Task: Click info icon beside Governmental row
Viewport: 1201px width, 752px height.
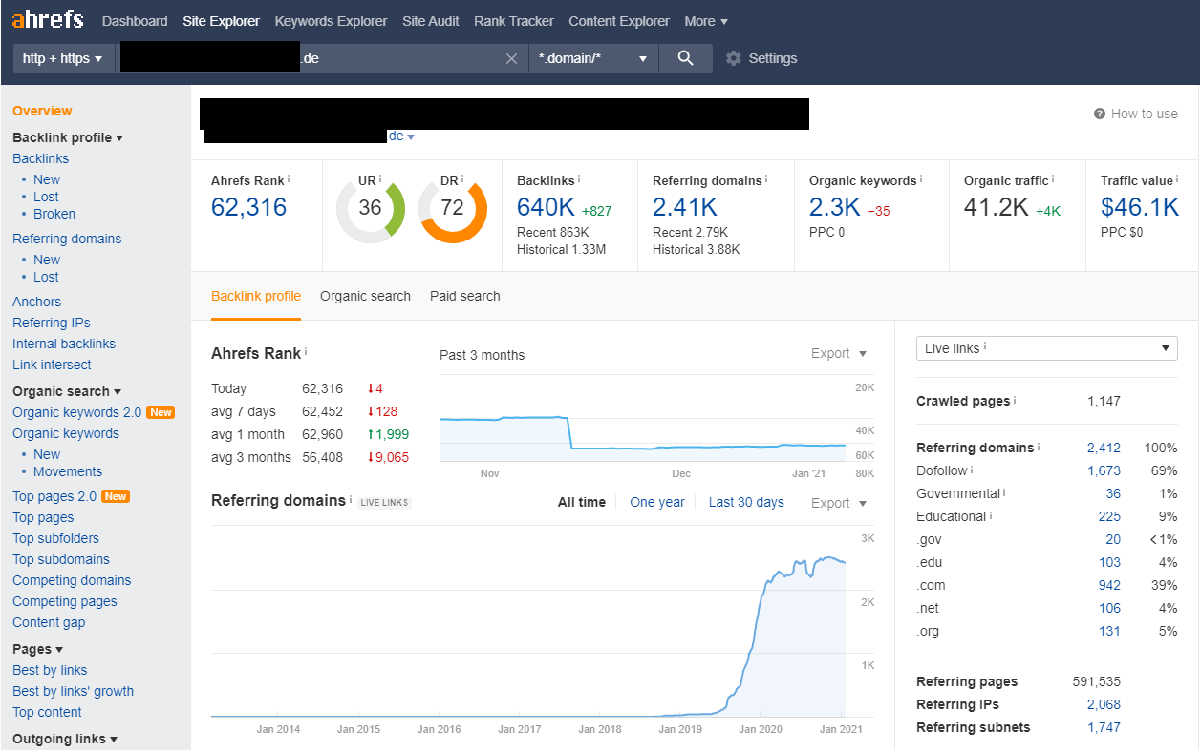Action: (x=1004, y=492)
